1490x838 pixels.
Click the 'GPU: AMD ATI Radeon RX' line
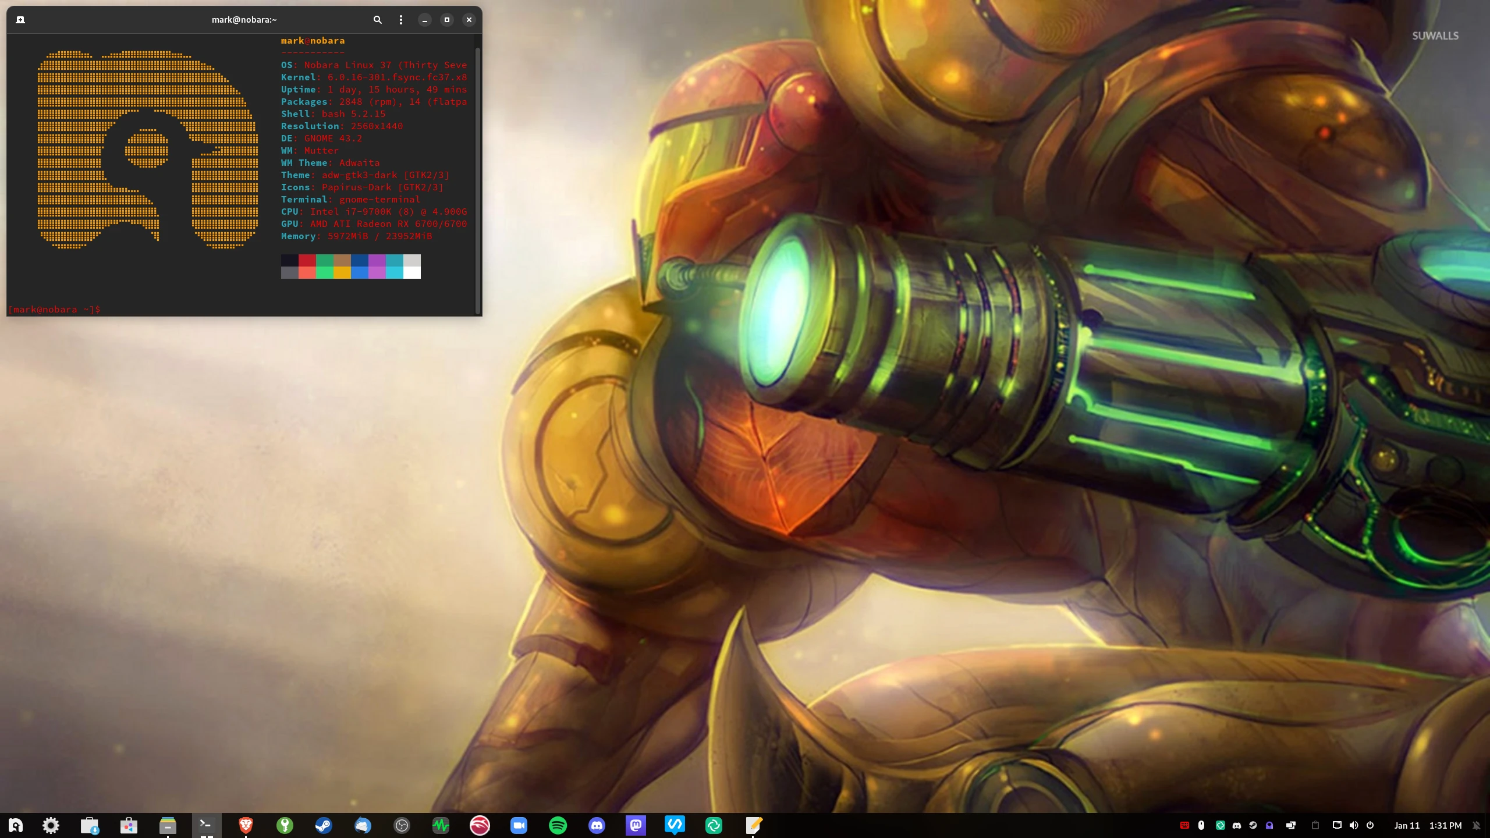[x=374, y=224]
